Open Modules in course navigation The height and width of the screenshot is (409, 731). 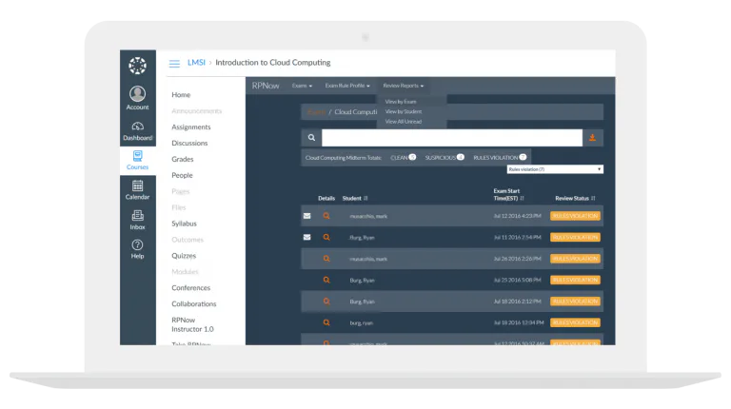185,272
